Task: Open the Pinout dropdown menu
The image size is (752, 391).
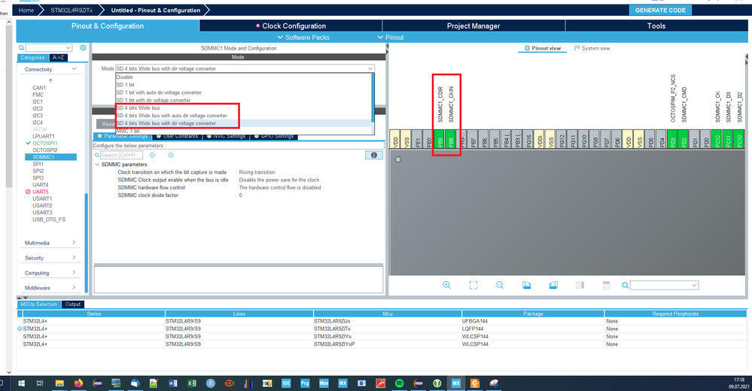Action: coord(391,38)
